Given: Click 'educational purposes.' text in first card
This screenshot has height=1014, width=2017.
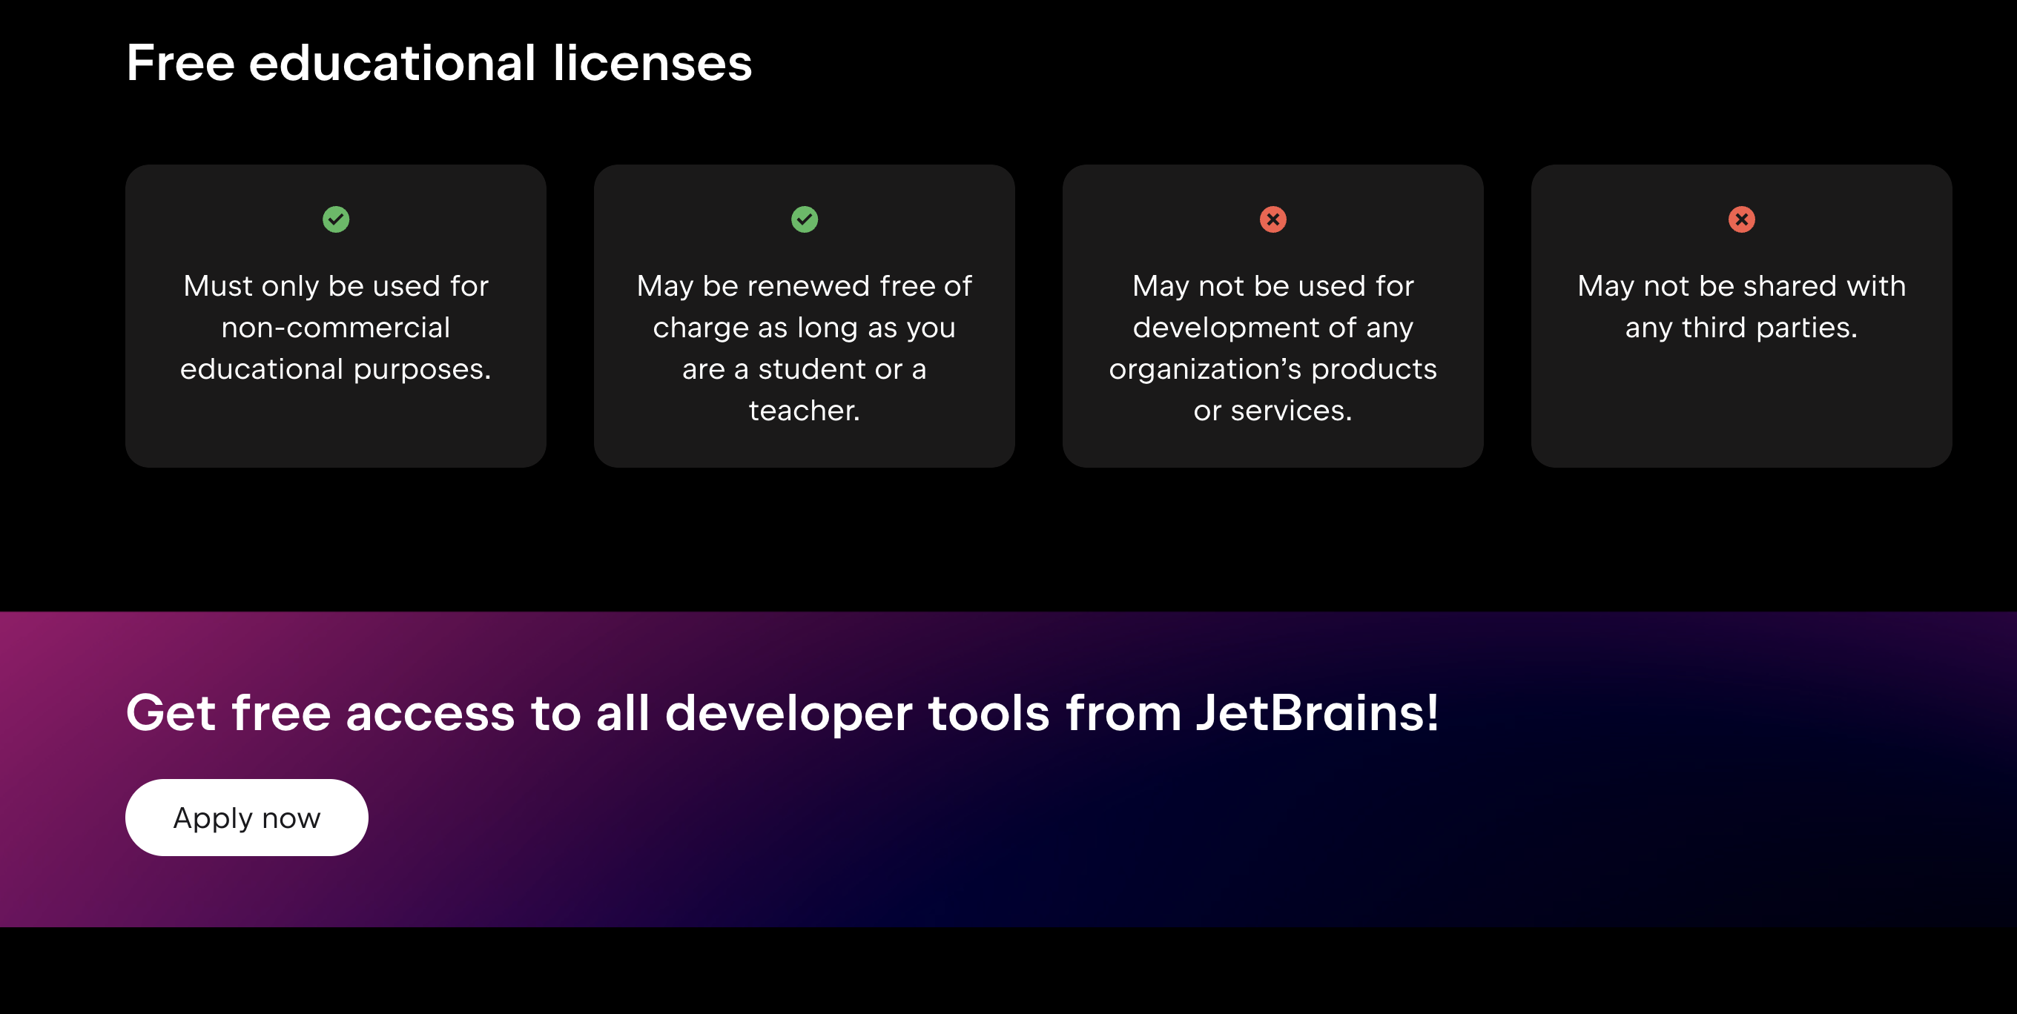Looking at the screenshot, I should coord(336,368).
